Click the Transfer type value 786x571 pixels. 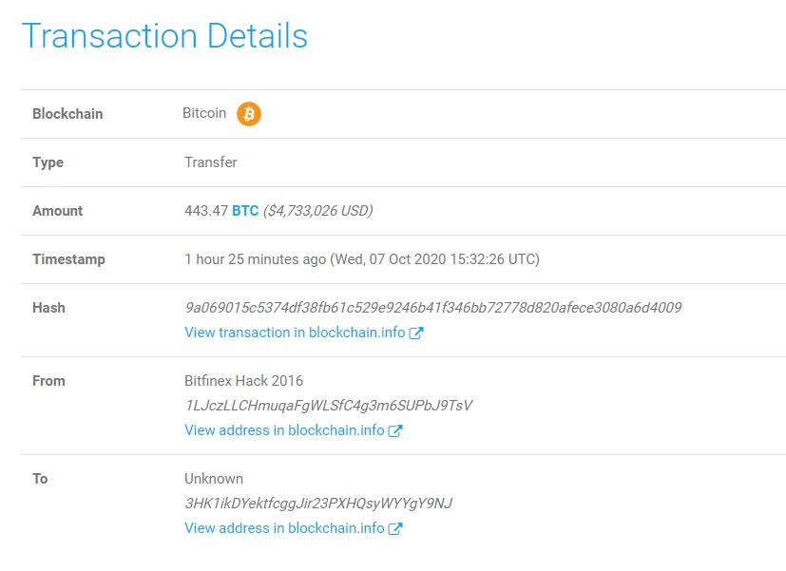[211, 162]
